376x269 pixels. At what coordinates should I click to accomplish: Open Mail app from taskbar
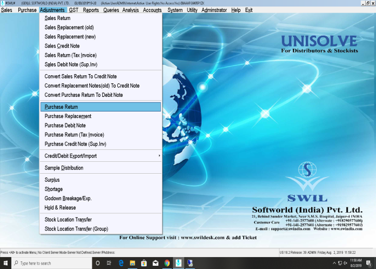click(156, 263)
